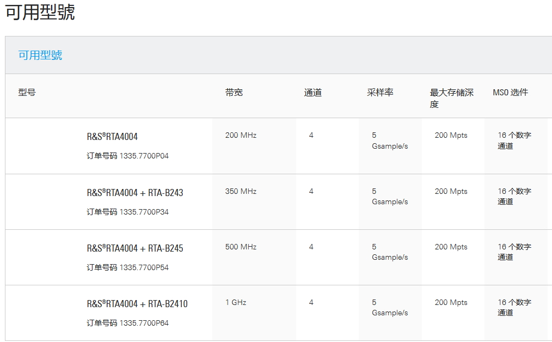Open the R&S RTA4004 base model
Image resolution: width=552 pixels, height=342 pixels.
(112, 137)
